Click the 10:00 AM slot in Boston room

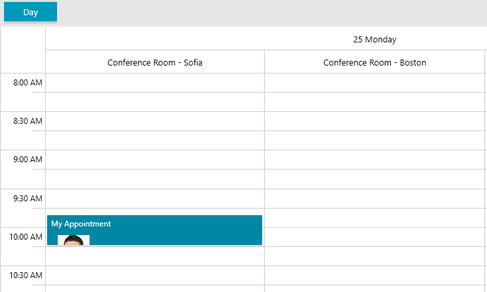(x=374, y=237)
